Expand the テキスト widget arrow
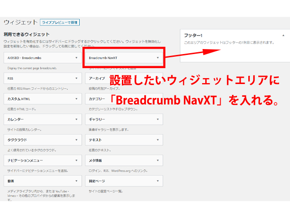The image size is (290, 218). coord(158,140)
